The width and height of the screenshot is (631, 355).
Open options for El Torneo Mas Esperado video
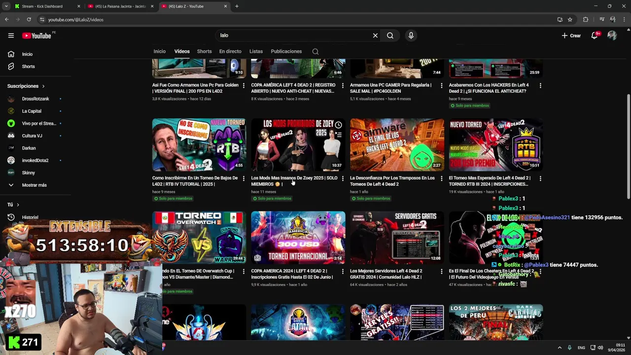[540, 178]
